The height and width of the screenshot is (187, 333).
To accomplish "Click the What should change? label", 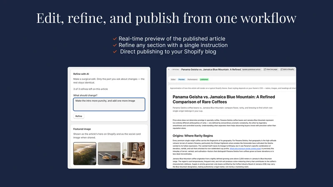I will pos(85,96).
